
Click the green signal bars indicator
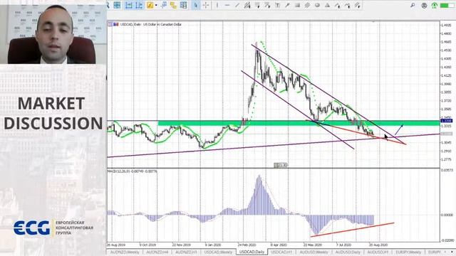click(x=447, y=5)
